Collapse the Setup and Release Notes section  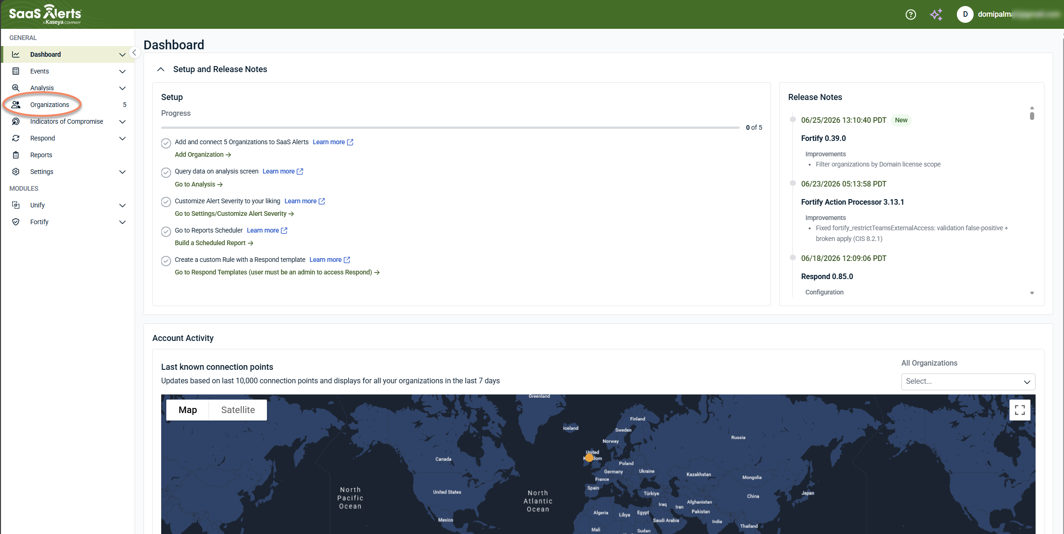[x=161, y=69]
